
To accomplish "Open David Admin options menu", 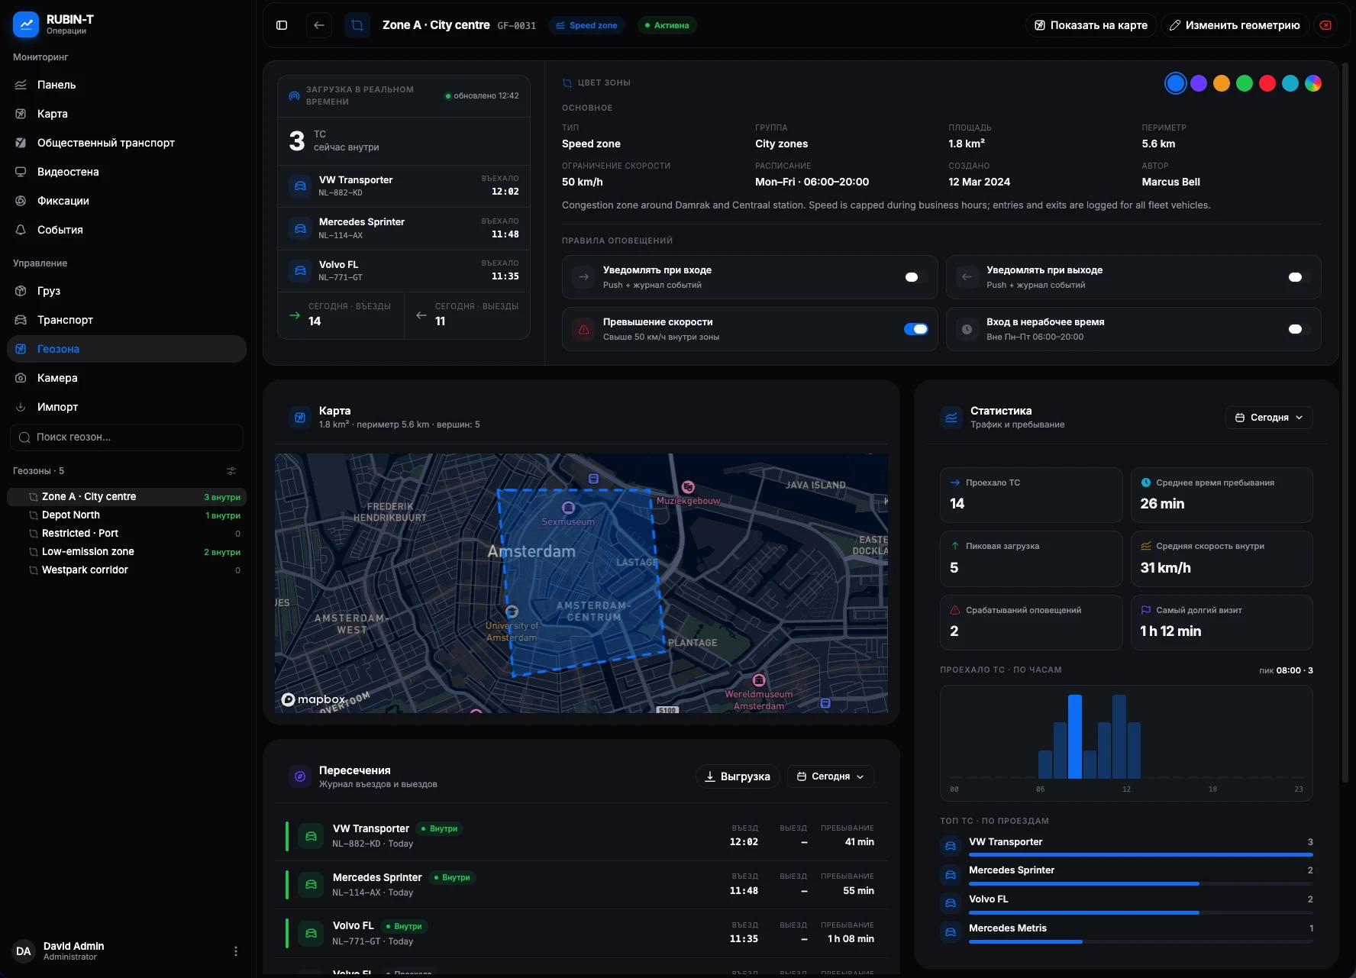I will point(235,951).
